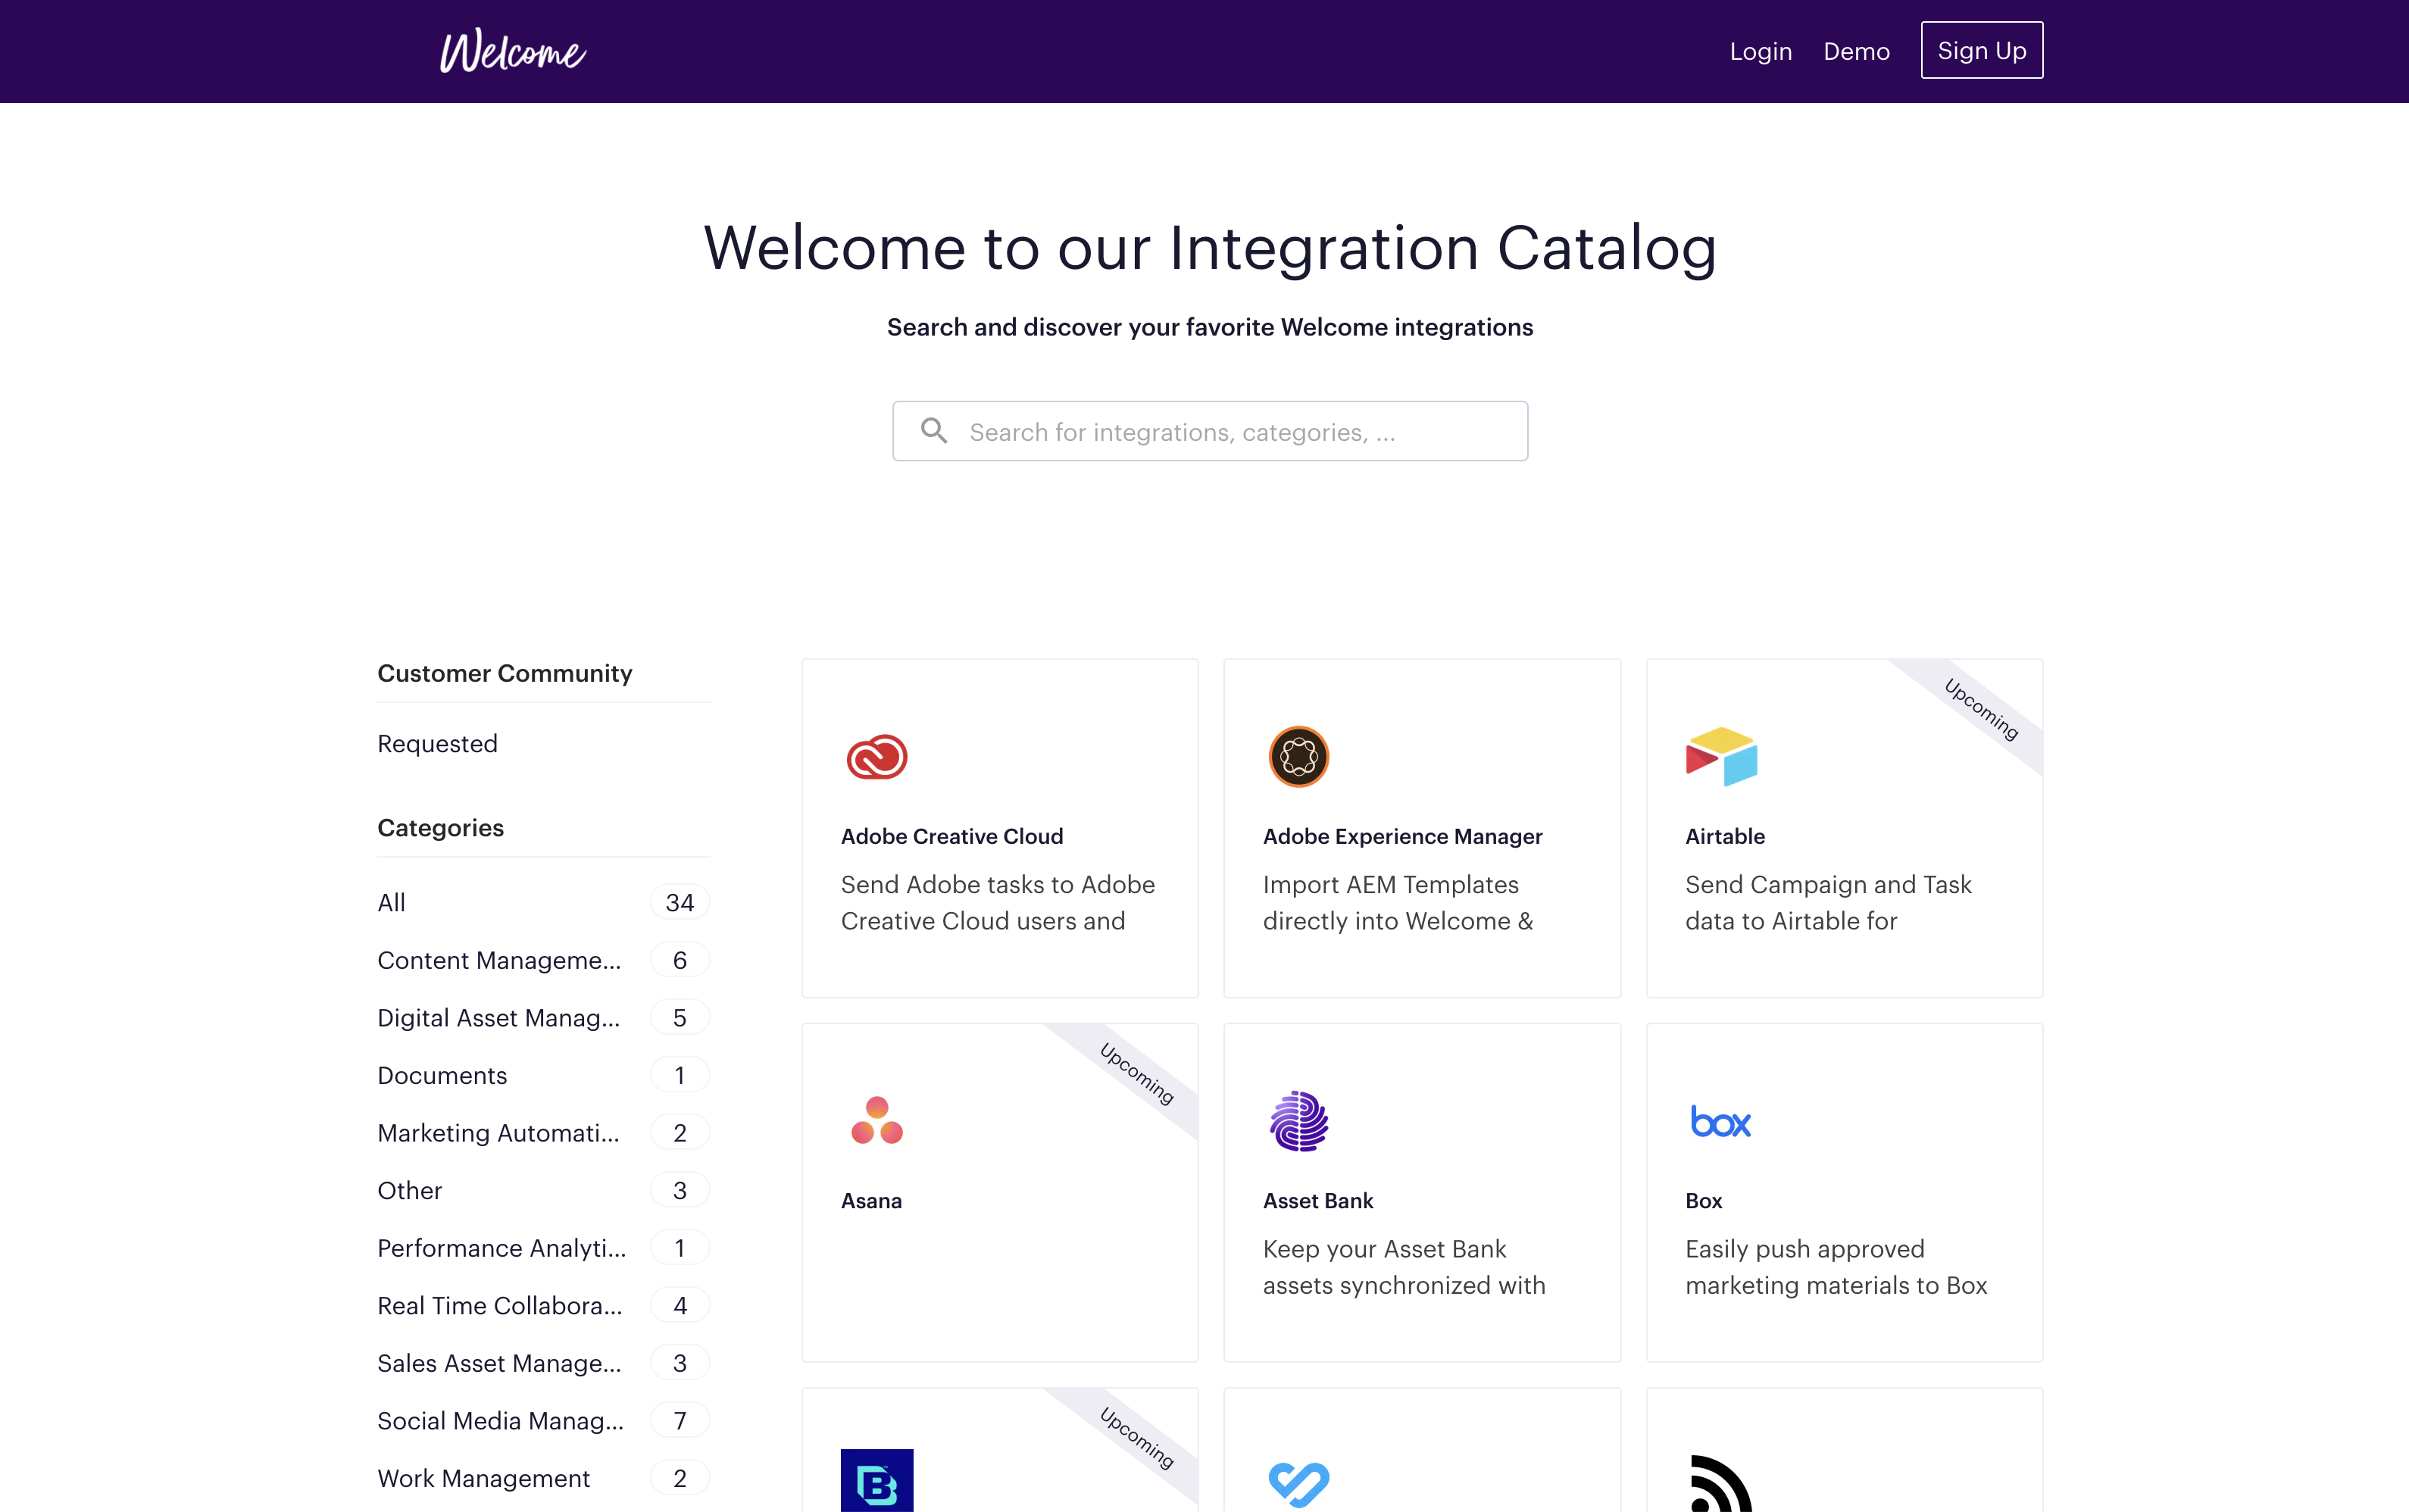Choose the Social Media Management category
2409x1512 pixels.
(x=500, y=1420)
